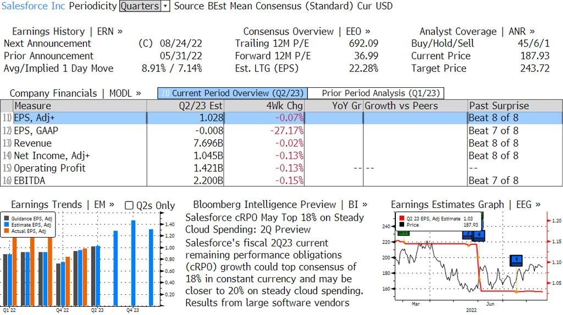Viewport: 563px width, 315px height.
Task: Click Guidance EPS, Adj gray legend swatch
Action: pos(7,218)
